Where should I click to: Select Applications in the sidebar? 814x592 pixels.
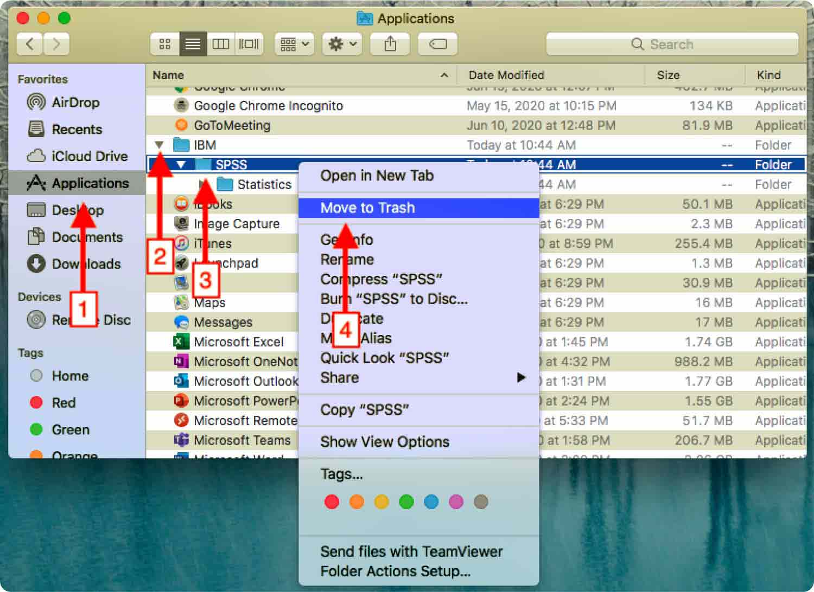coord(77,183)
